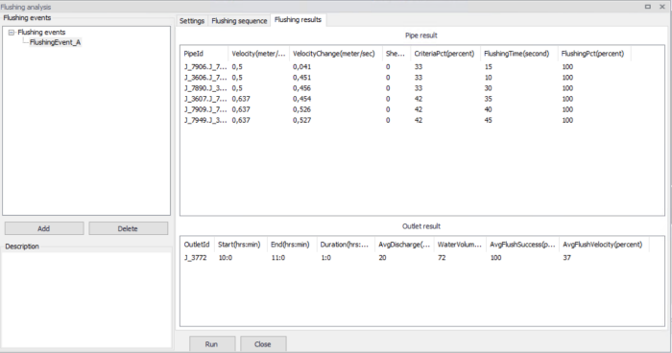Click the WaterVolum... column header
This screenshot has width=672, height=353.
tap(460, 245)
